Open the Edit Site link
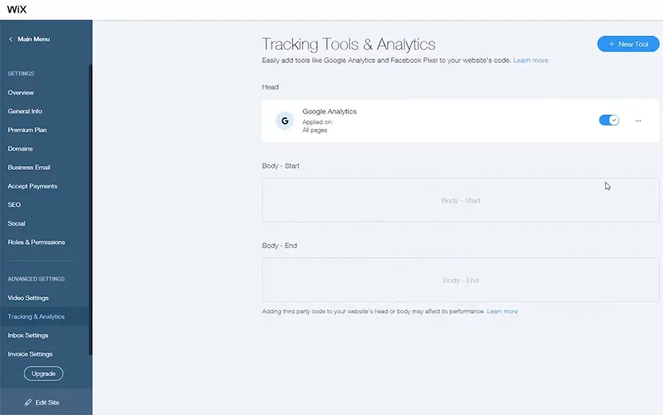Image resolution: width=663 pixels, height=415 pixels. [47, 402]
